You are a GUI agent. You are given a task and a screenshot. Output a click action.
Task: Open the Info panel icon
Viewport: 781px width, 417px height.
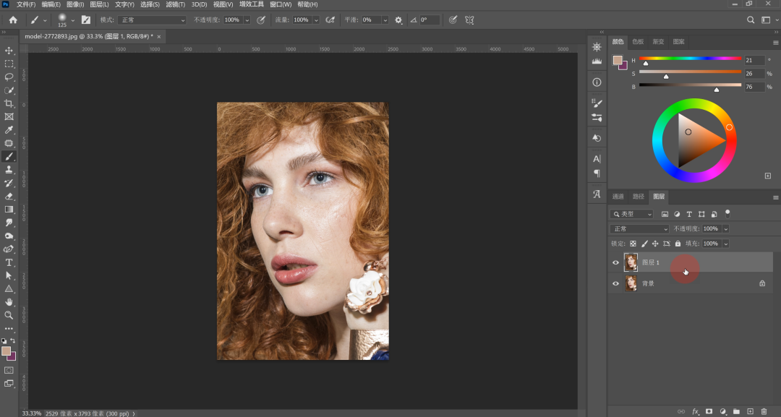[x=597, y=82]
